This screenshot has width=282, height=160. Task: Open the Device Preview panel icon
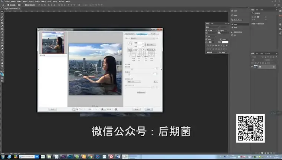(x=232, y=20)
